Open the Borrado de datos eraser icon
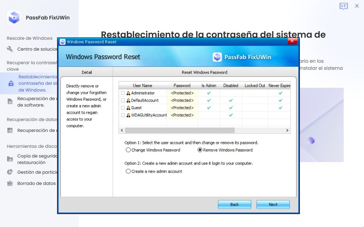 click(10, 183)
